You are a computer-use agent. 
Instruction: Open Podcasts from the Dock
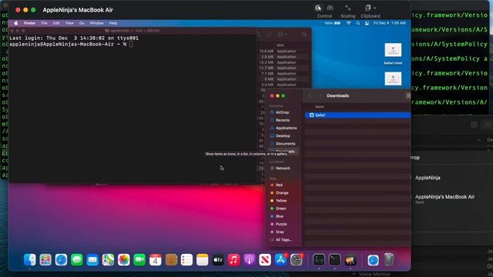(x=250, y=260)
